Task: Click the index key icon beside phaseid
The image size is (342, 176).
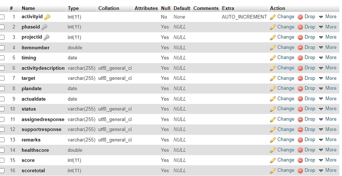Action: tap(44, 27)
